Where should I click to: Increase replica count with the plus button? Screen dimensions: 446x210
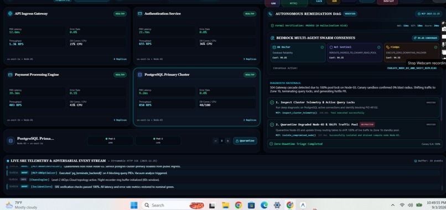click(x=227, y=141)
